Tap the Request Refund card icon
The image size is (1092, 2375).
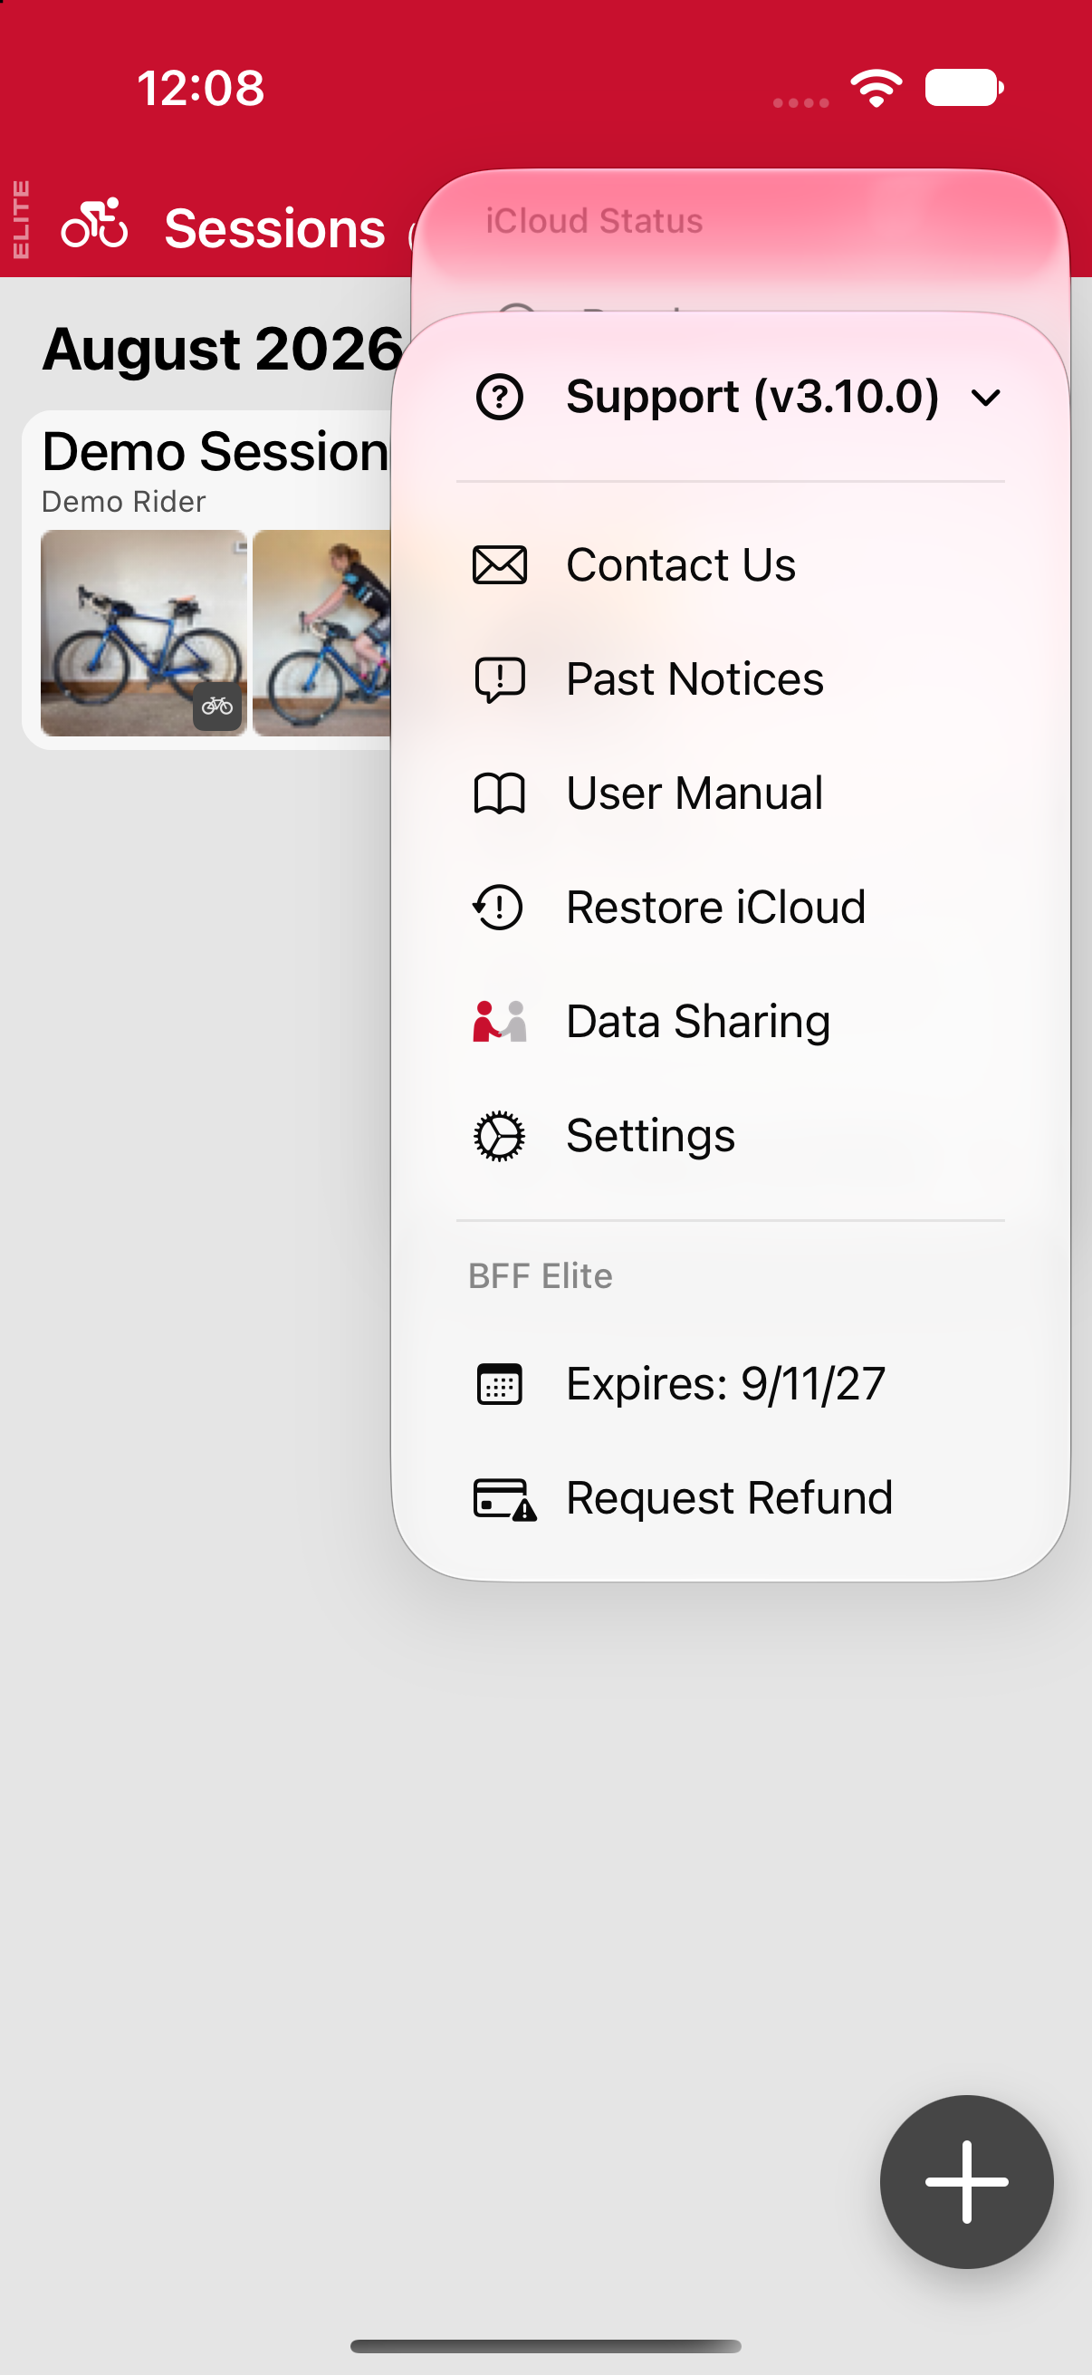505,1499
